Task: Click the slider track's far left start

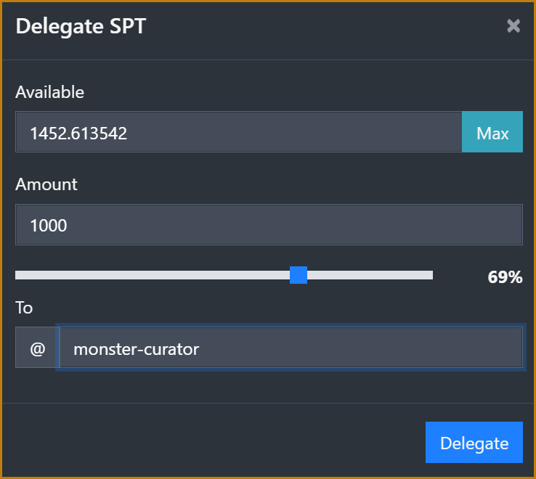Action: [17, 275]
